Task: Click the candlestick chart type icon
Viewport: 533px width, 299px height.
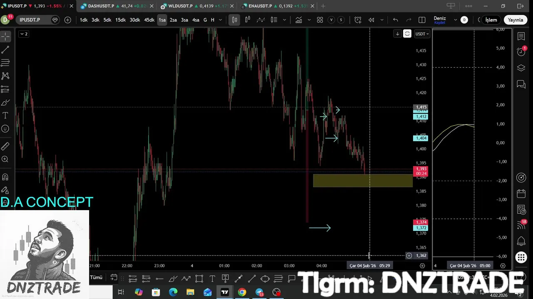Action: [x=234, y=20]
